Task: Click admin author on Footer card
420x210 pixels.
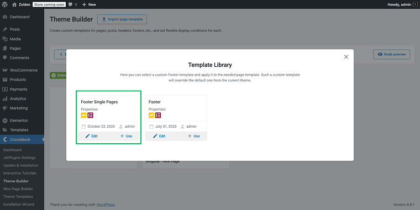Action: (191, 127)
